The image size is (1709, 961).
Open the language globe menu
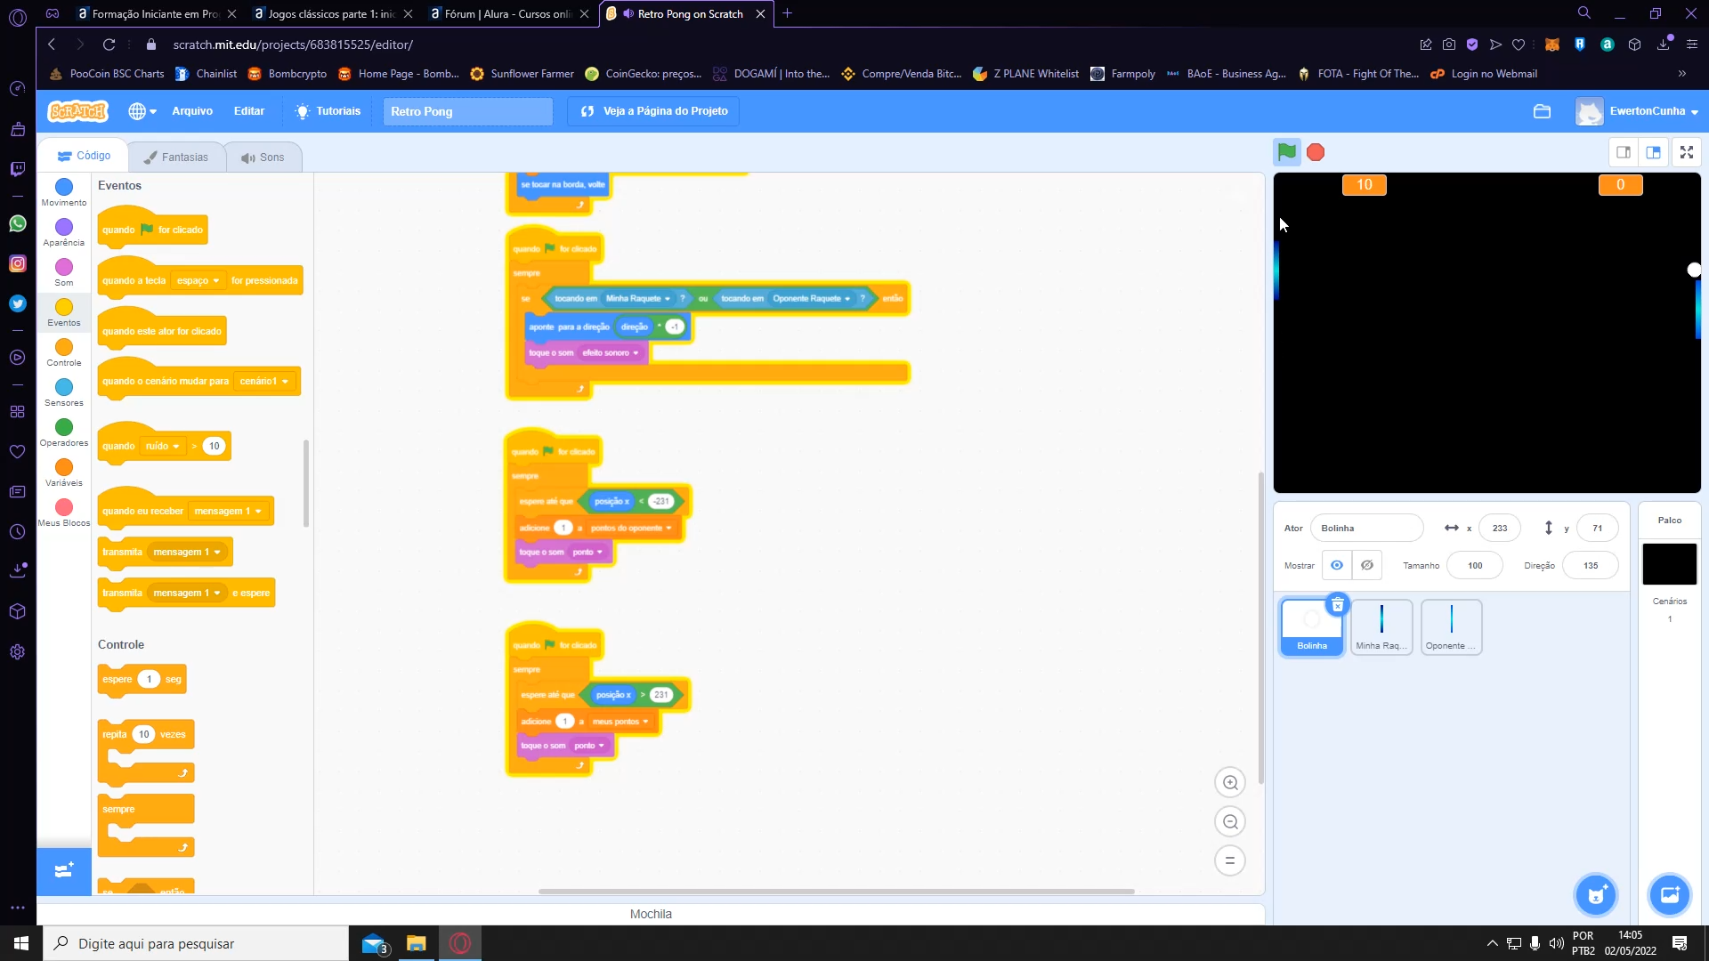click(142, 111)
